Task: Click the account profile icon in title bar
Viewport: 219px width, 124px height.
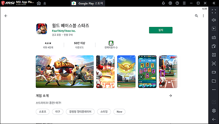Action: coord(170,3)
